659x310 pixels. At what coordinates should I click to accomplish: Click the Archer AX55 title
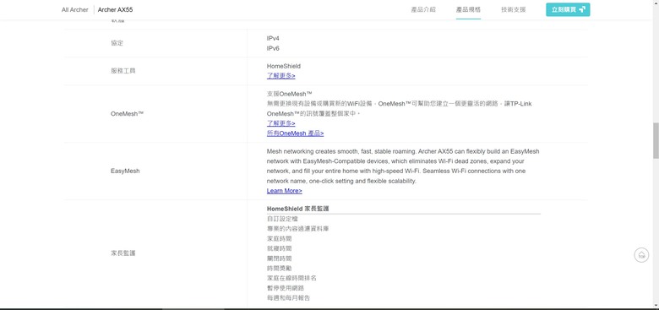coord(115,9)
